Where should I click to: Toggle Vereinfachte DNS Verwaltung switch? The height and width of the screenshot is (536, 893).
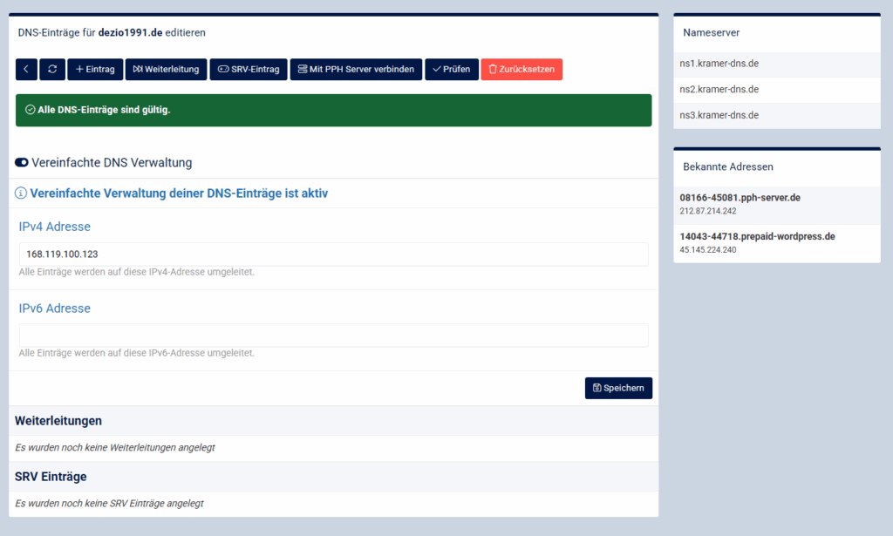(22, 163)
